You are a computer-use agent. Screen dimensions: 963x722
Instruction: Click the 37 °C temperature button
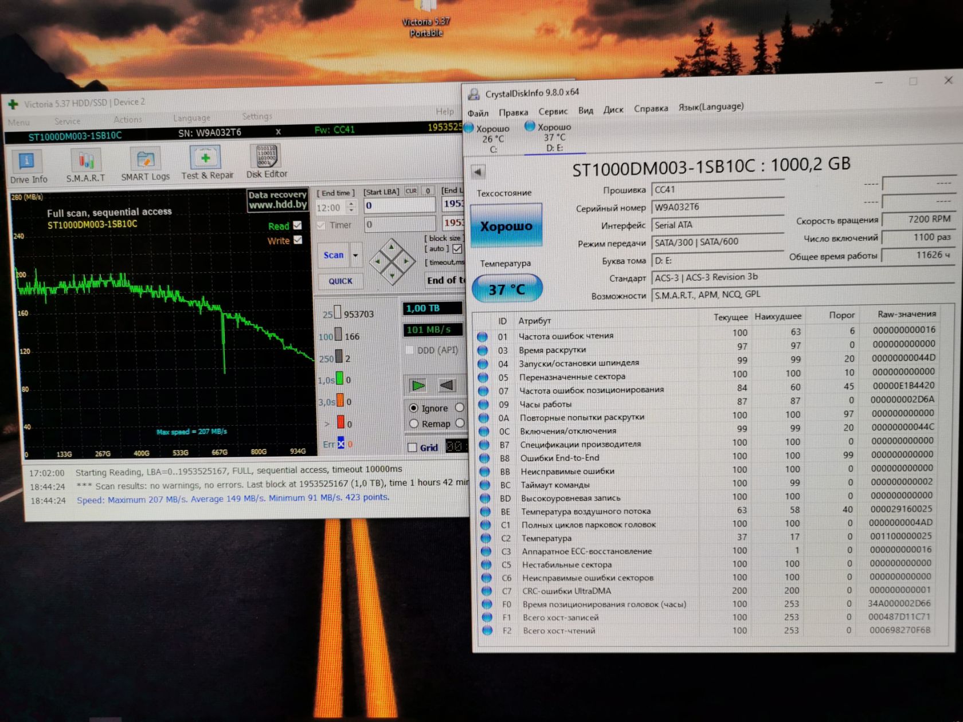point(507,289)
